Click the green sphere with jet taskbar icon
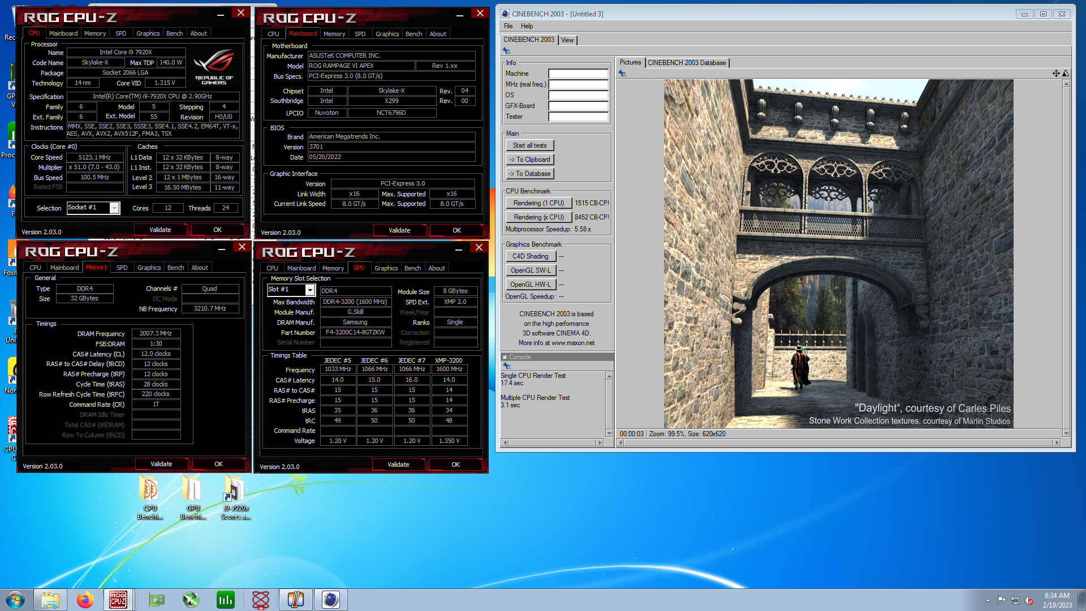The image size is (1086, 611). (191, 600)
